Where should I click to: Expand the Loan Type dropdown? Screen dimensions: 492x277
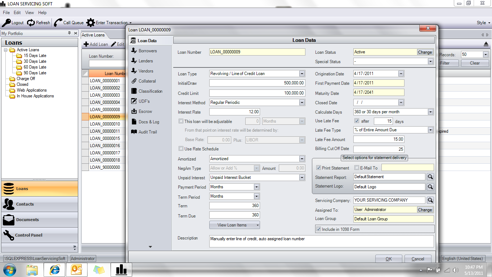click(302, 74)
